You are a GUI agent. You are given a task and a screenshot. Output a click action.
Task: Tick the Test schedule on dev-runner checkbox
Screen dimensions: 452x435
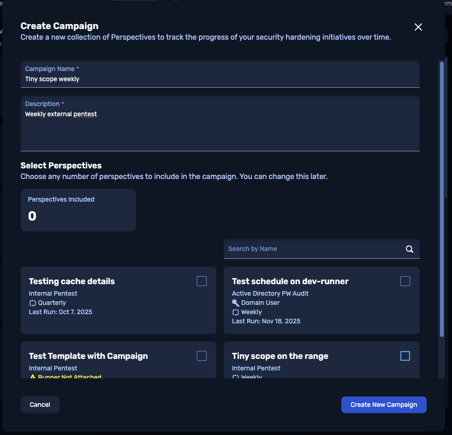tap(404, 281)
